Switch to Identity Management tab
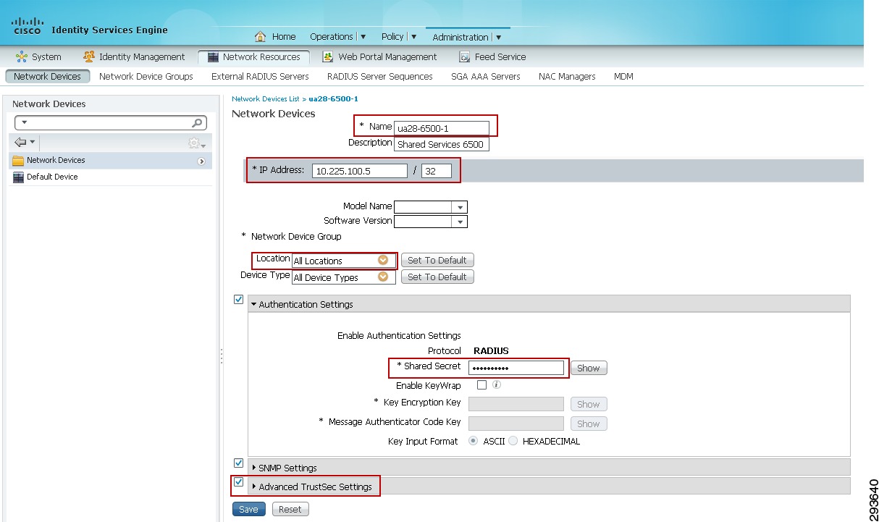This screenshot has height=522, width=879. [x=135, y=56]
